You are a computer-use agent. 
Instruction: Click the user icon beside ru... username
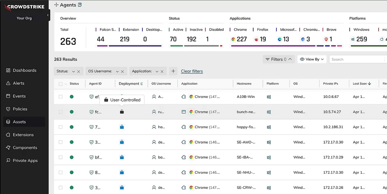point(154,112)
